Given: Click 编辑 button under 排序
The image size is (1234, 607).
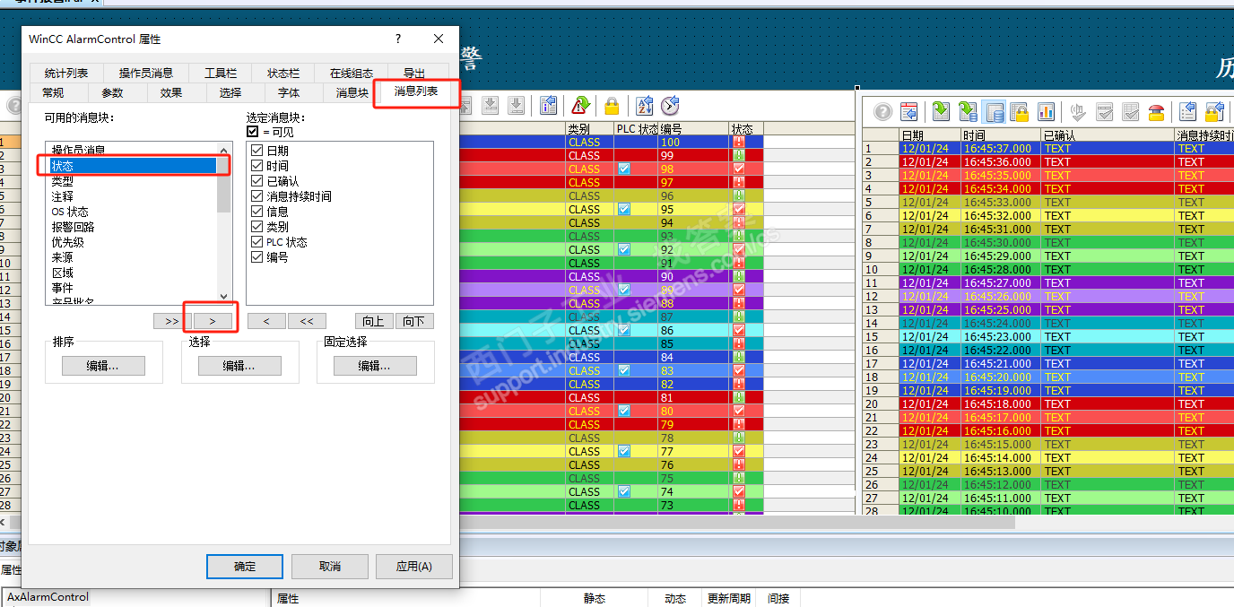Looking at the screenshot, I should 103,366.
